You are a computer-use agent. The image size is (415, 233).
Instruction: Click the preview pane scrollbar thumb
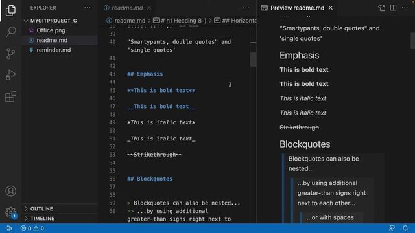(412, 40)
